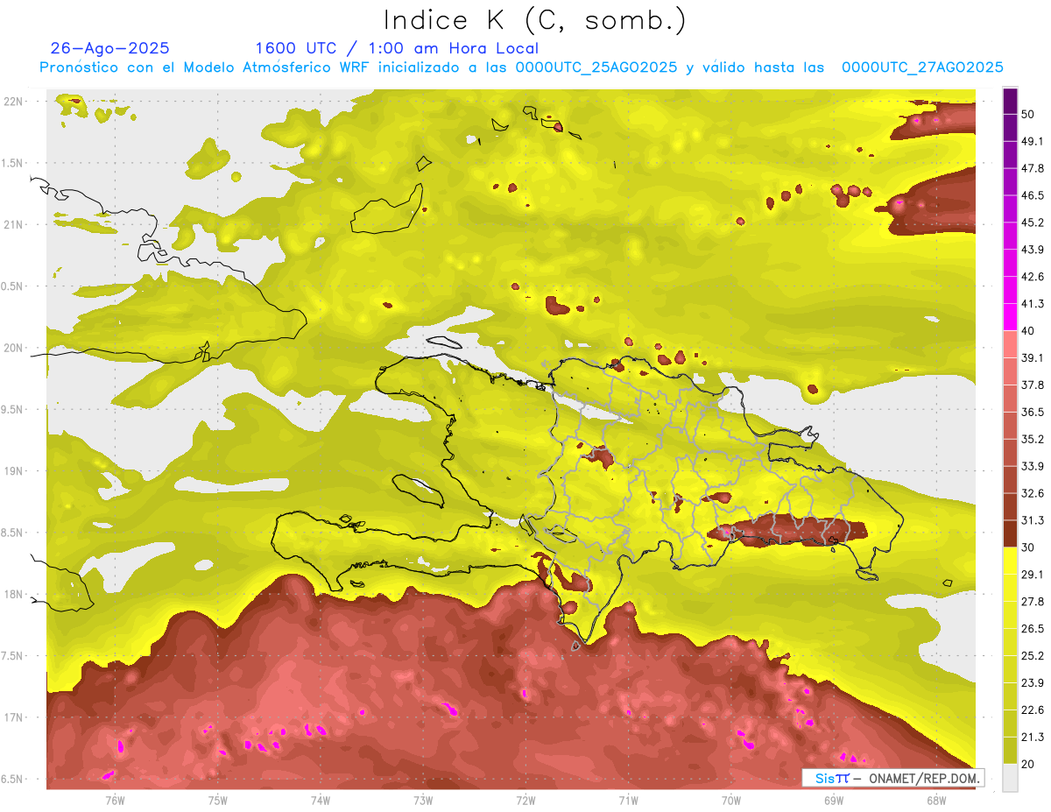Click the colorbar value 27.8
The height and width of the screenshot is (812, 1051).
point(1032,602)
